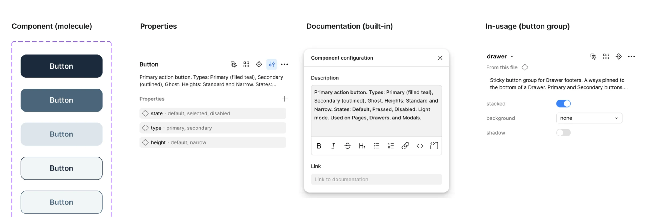This screenshot has height=218, width=651.
Task: Add a new property with plus icon
Action: tap(284, 99)
